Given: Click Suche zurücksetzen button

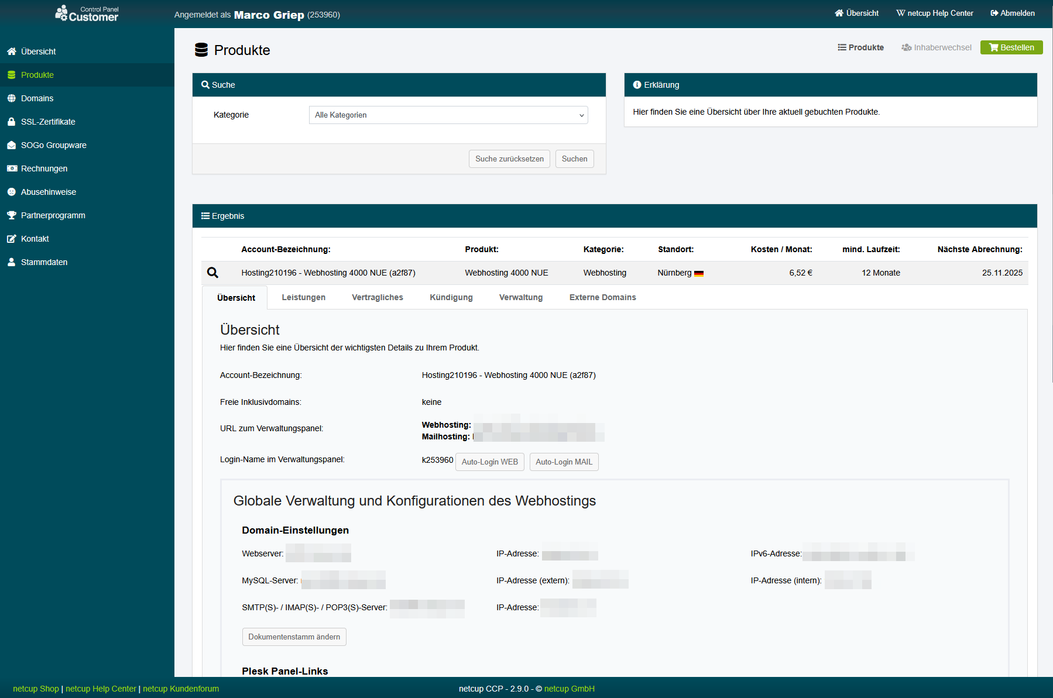Looking at the screenshot, I should click(509, 159).
